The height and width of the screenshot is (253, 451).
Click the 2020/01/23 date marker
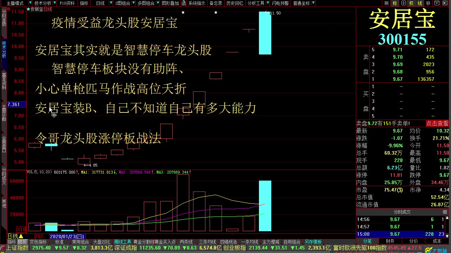click(67, 236)
